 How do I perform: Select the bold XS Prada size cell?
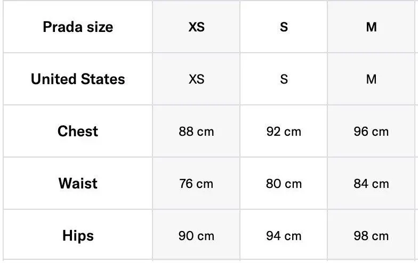tap(196, 27)
